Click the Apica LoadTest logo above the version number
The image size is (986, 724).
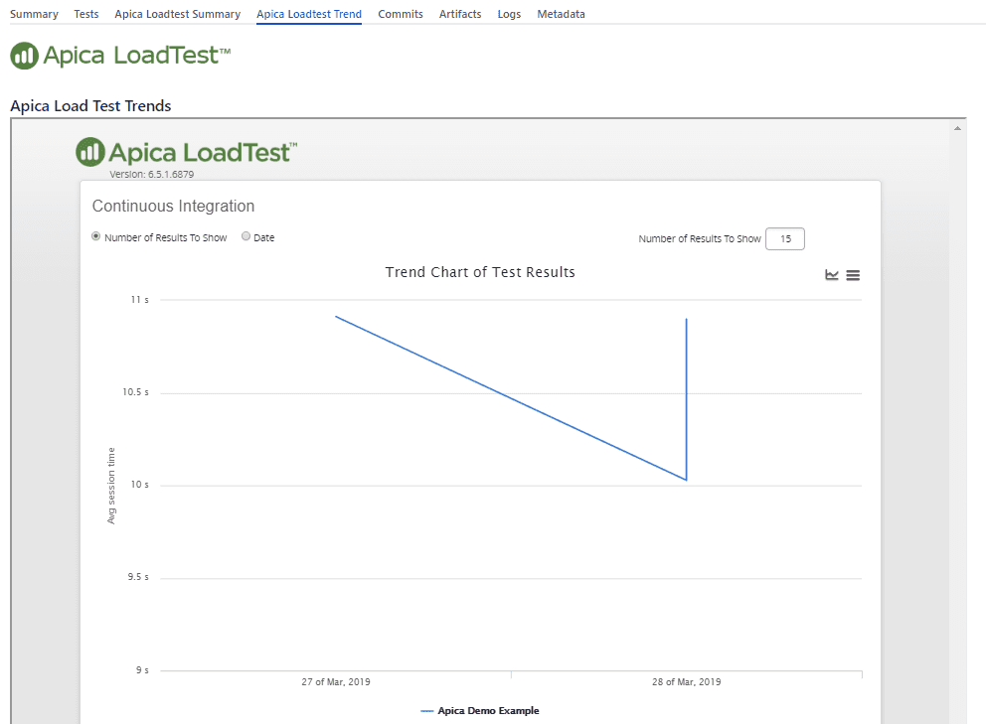point(186,152)
